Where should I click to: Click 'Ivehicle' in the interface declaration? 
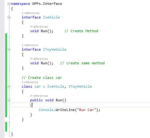51,17
